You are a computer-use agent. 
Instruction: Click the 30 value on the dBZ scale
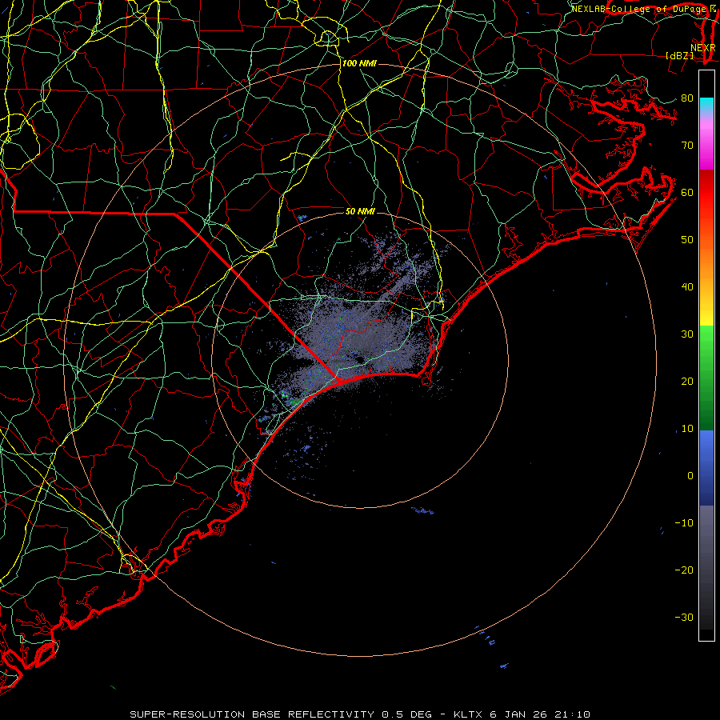click(x=687, y=334)
